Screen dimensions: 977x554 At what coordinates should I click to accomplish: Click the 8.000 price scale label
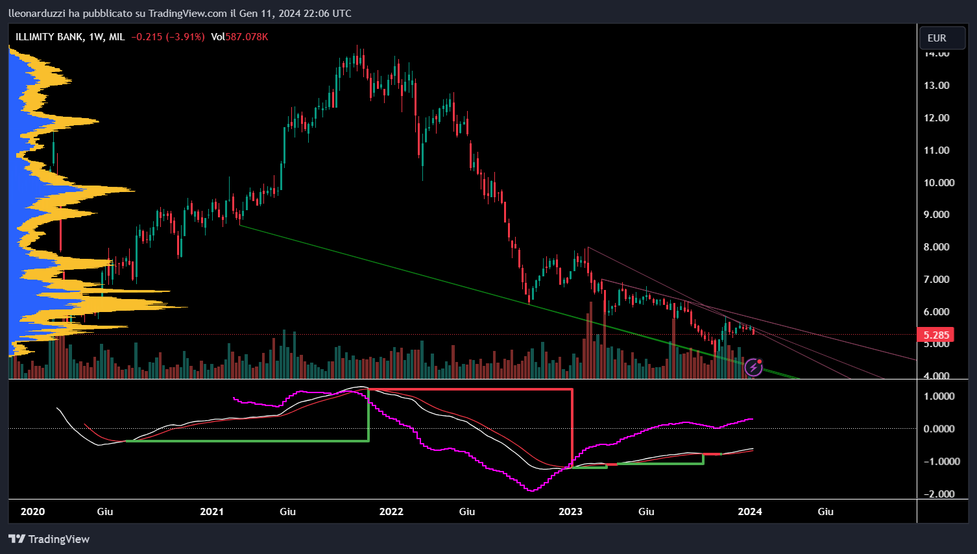point(937,247)
